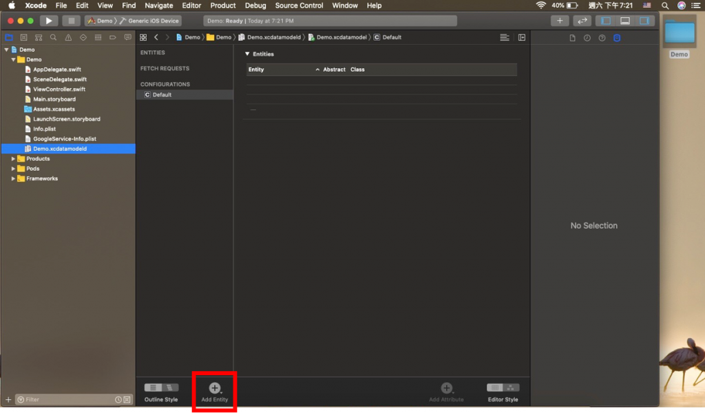705x413 pixels.
Task: Show the Test navigator
Action: tap(83, 37)
